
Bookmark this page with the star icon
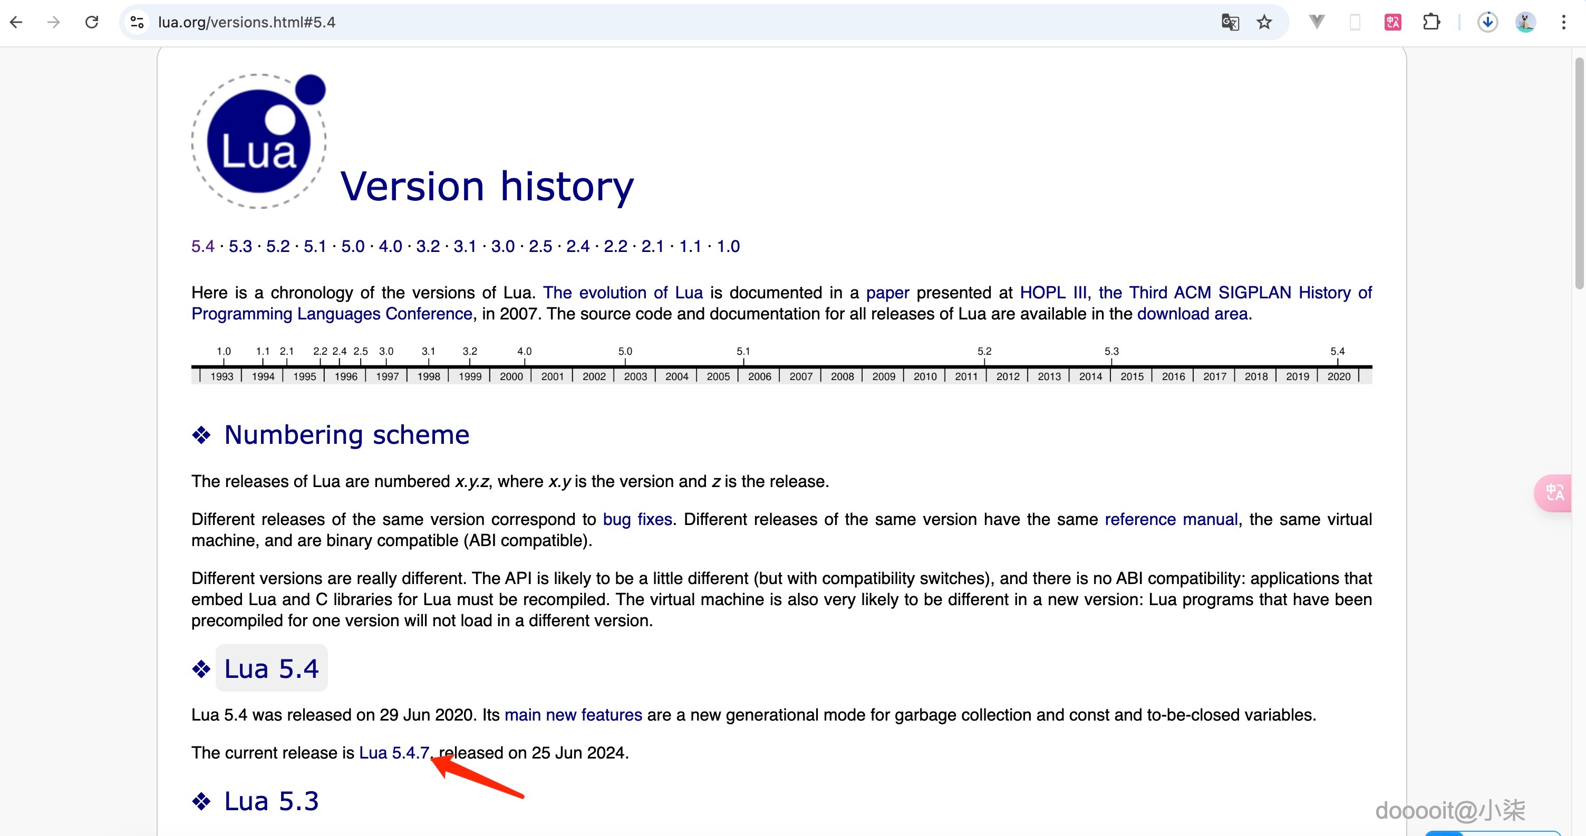(x=1264, y=22)
